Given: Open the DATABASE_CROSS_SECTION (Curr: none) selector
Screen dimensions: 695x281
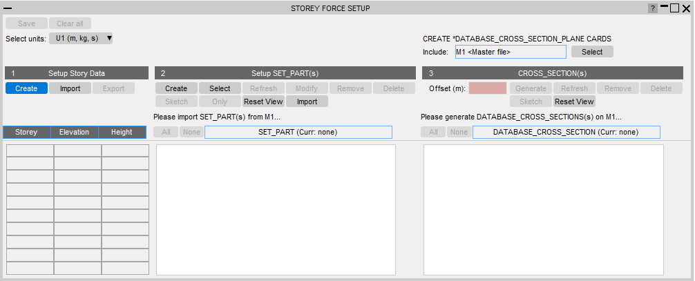Looking at the screenshot, I should pyautogui.click(x=566, y=132).
